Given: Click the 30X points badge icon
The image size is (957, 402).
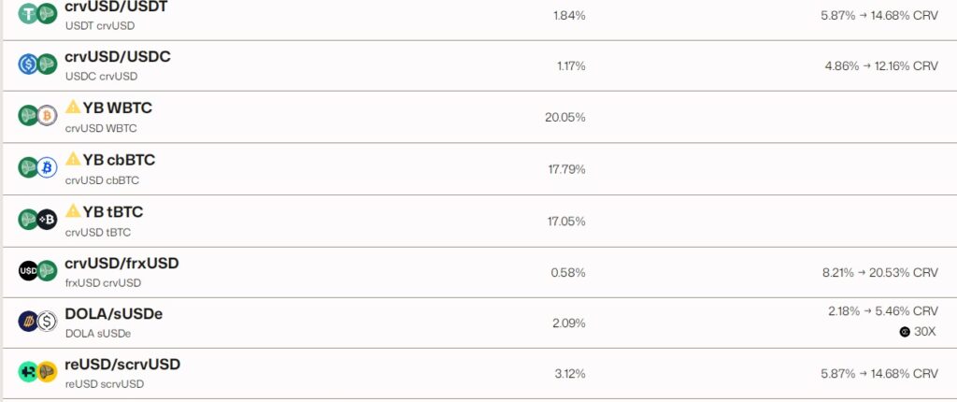Looking at the screenshot, I should tap(905, 332).
